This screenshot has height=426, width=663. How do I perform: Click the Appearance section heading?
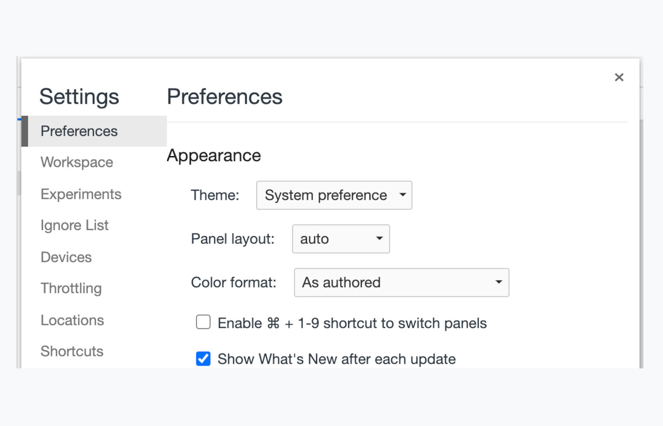tap(214, 156)
